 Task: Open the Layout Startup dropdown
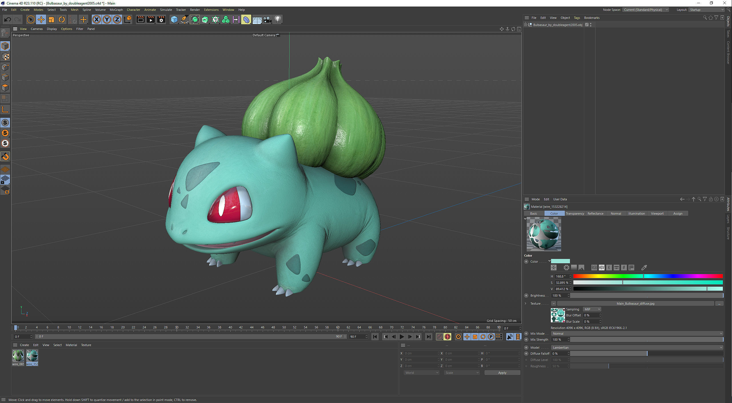click(x=706, y=10)
